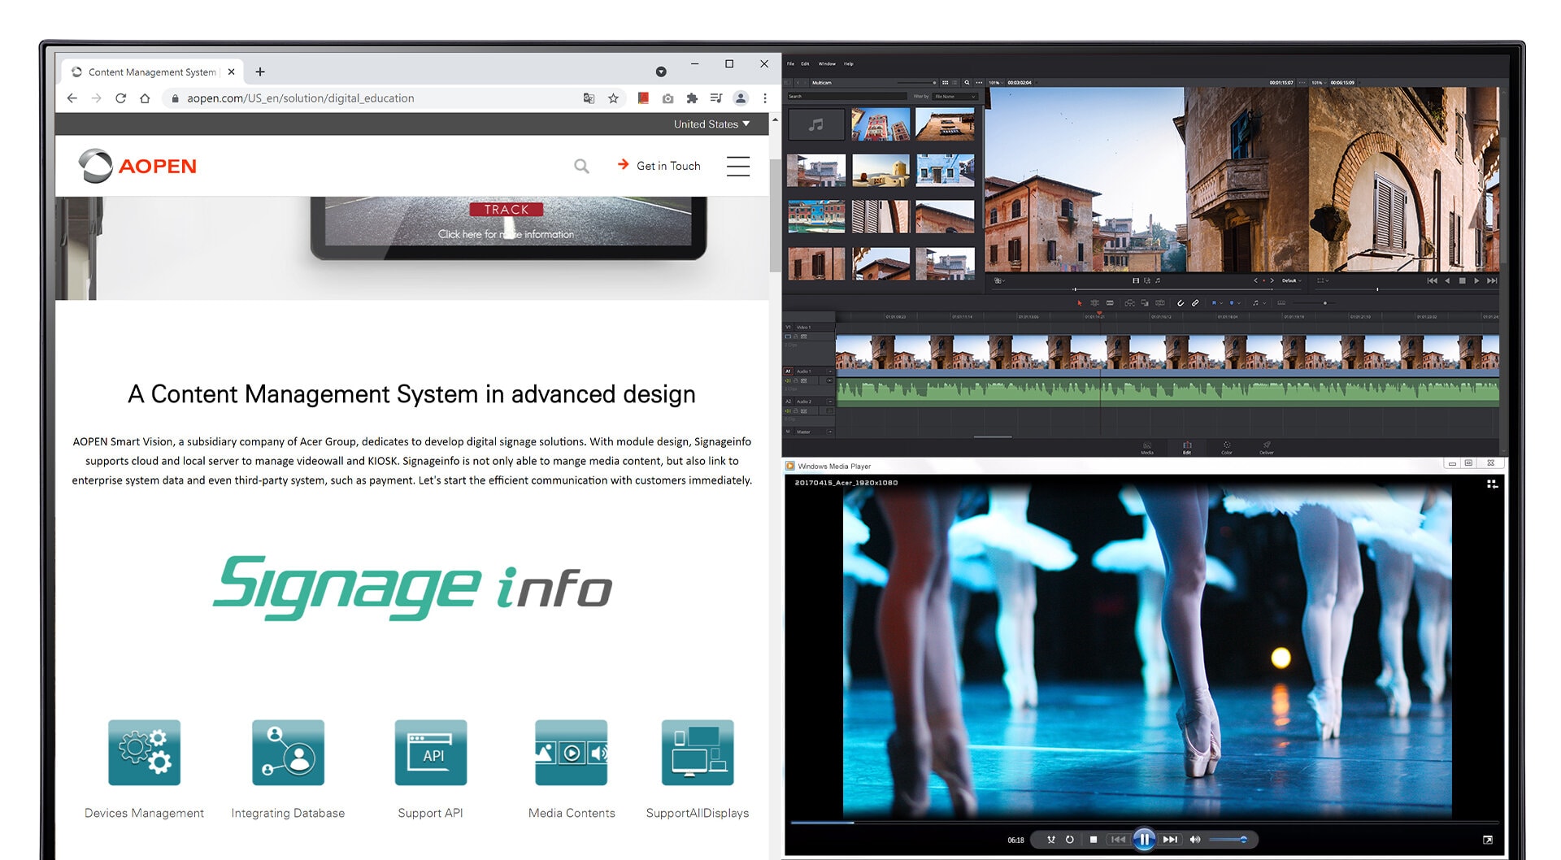The width and height of the screenshot is (1561, 860).
Task: Mute the Windows Media Player volume
Action: (x=1195, y=840)
